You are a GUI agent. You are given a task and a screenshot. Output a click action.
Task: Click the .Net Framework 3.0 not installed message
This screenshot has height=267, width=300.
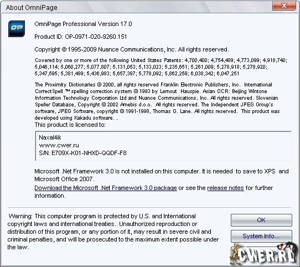[x=162, y=175]
